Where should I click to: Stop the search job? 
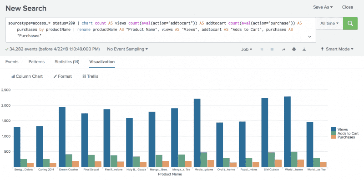(x=272, y=49)
